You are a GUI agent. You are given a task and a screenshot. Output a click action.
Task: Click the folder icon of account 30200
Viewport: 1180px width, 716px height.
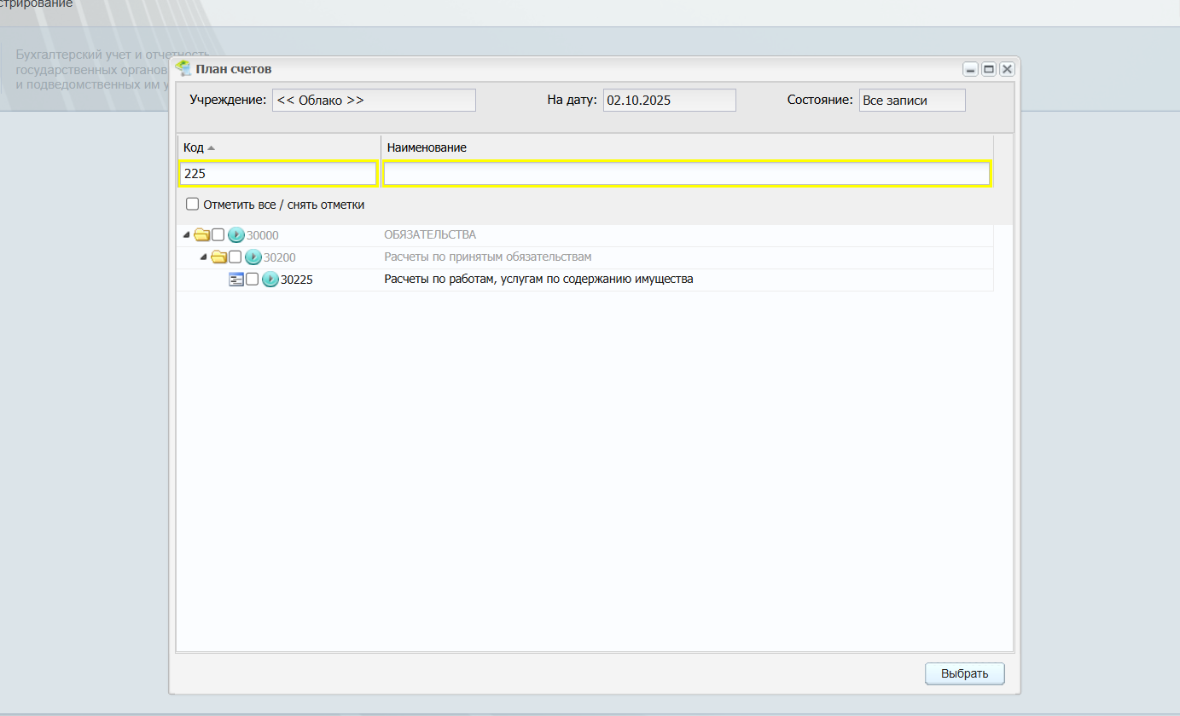tap(219, 257)
